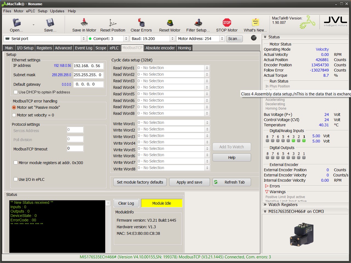This screenshot has height=263, width=351.
Task: Click the Help button
Action: click(232, 158)
